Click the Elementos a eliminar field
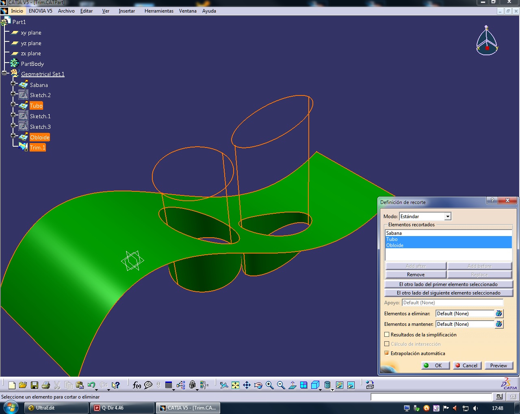Image resolution: width=520 pixels, height=414 pixels. point(465,314)
